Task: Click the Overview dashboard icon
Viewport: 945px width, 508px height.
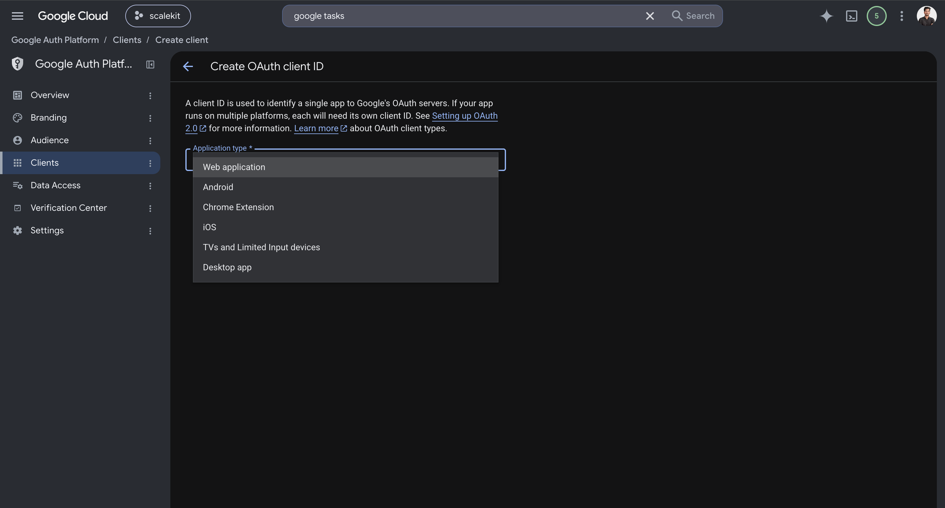Action: coord(17,95)
